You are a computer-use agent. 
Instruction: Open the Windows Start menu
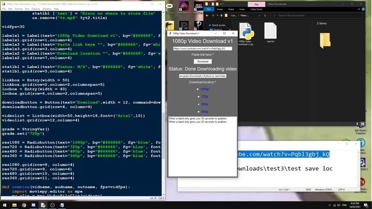pyautogui.click(x=5, y=205)
